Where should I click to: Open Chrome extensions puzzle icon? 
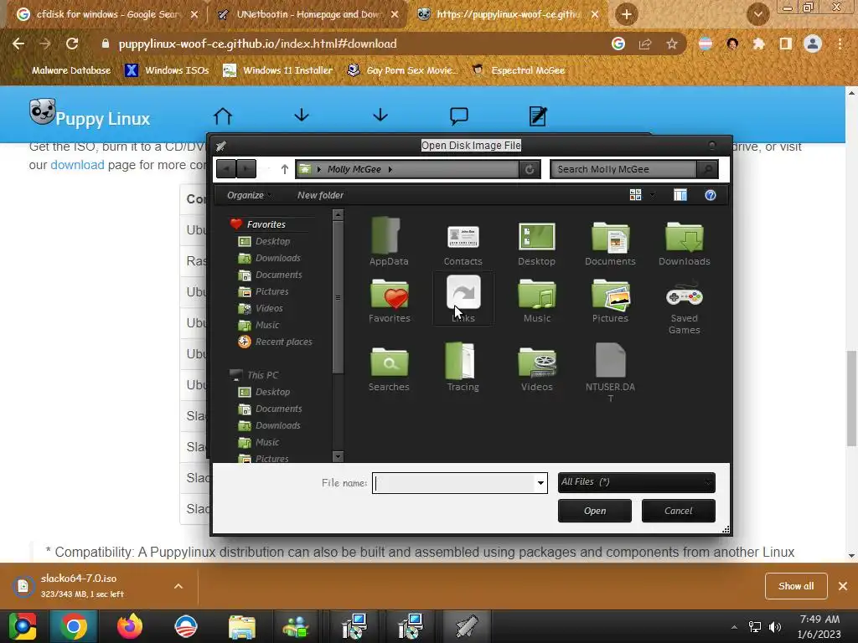[758, 44]
